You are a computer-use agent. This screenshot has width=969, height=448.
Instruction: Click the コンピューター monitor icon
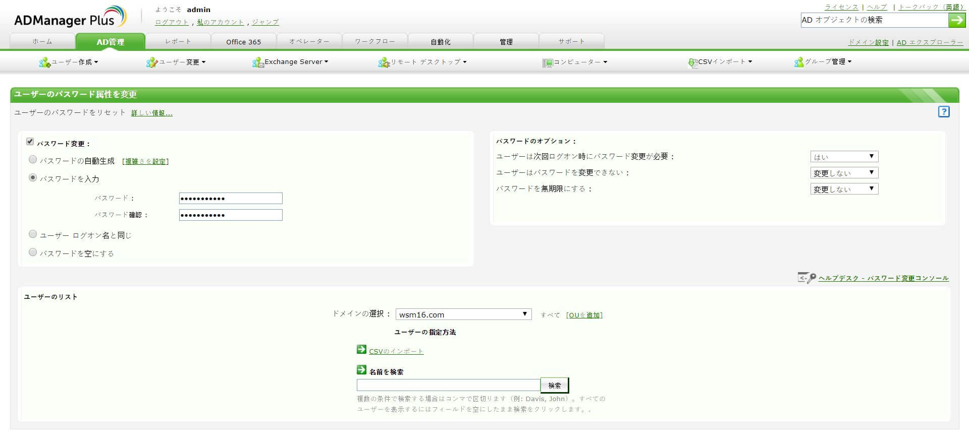[x=548, y=63]
